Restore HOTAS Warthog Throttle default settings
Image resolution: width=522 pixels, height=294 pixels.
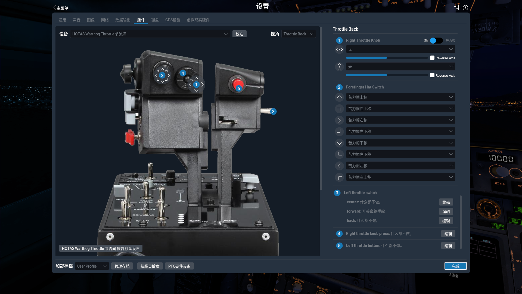pos(101,249)
